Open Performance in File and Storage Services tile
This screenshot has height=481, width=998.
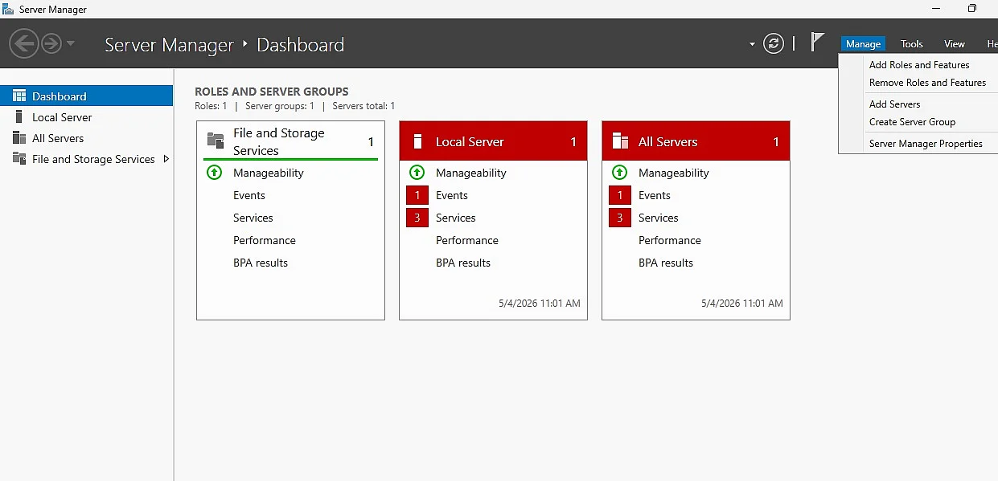265,240
